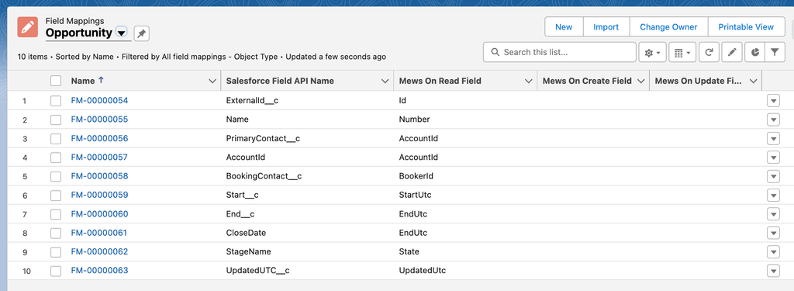Show row actions for FM-00000056
Image resolution: width=794 pixels, height=291 pixels.
point(773,138)
